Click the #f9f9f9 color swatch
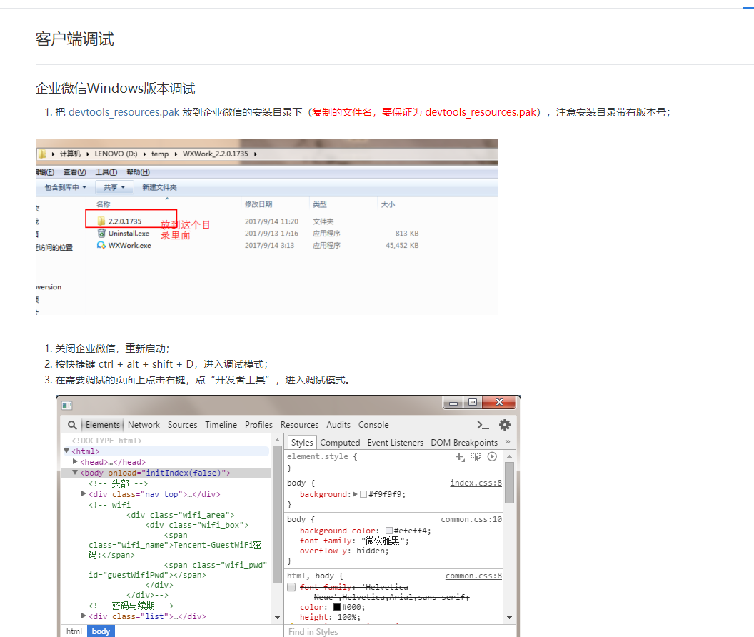 363,494
